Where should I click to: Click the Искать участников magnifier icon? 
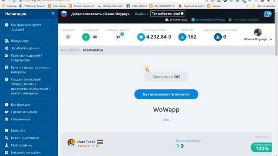(7, 138)
